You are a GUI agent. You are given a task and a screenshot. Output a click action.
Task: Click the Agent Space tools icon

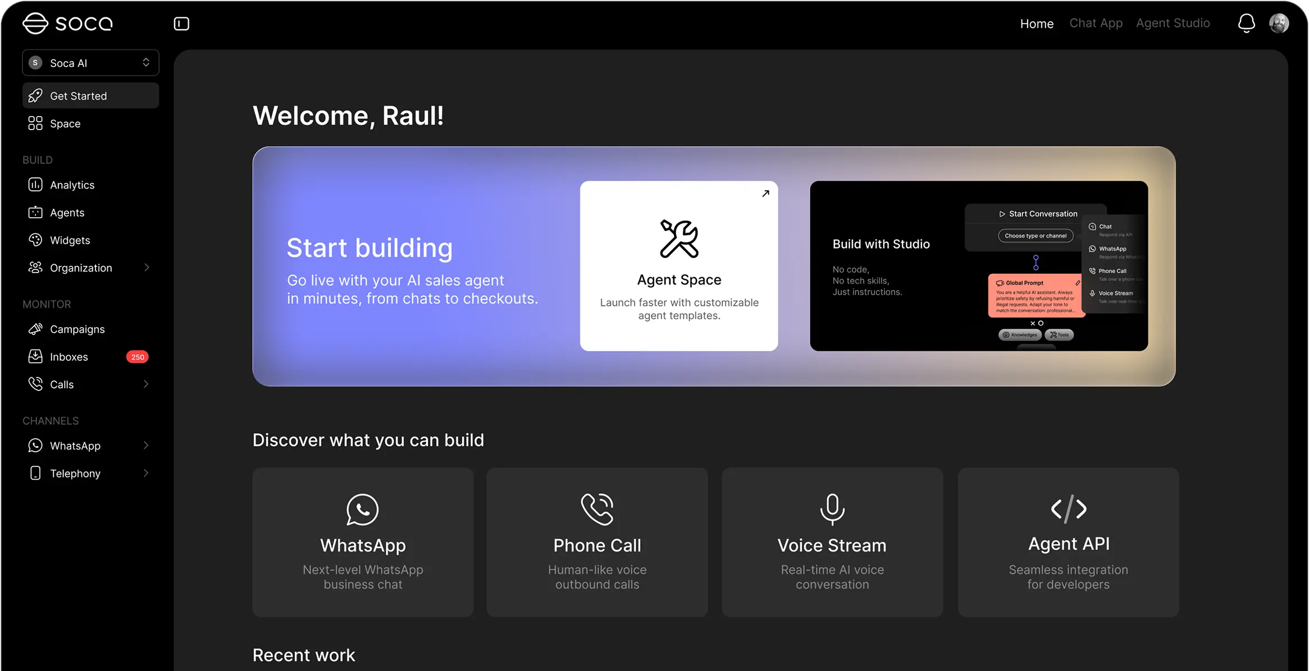coord(679,238)
